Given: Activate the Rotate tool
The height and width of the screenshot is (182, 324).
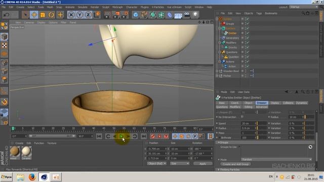Looking at the screenshot, I should tap(51, 15).
